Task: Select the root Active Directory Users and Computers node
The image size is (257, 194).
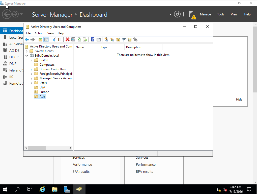Action: point(51,46)
